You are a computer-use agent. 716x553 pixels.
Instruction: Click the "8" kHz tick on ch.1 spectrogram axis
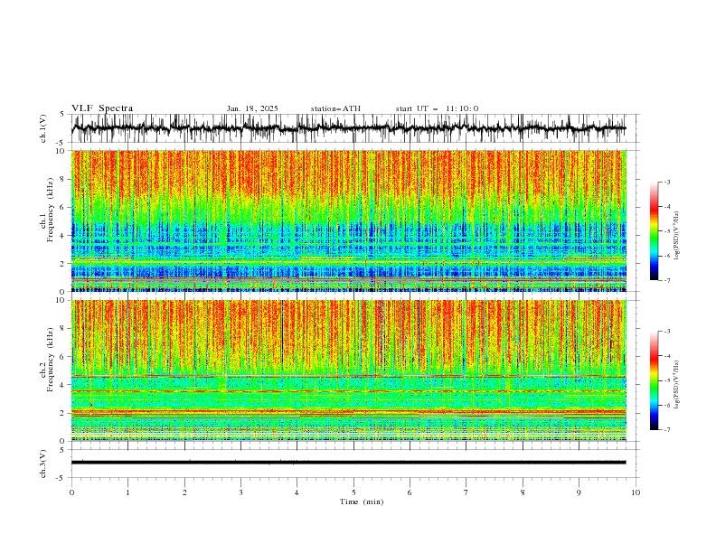(63, 179)
